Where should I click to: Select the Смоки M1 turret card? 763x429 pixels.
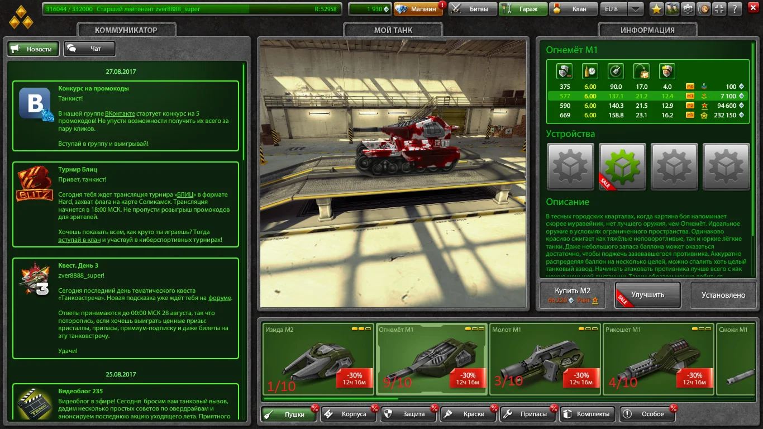click(736, 359)
